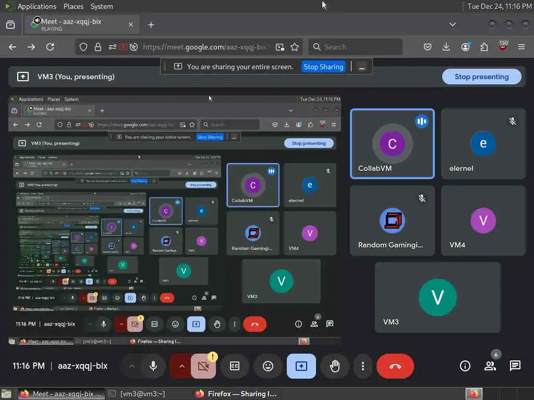Screen dimensions: 534x400
Task: Open the Applications menu
Action: 37,6
